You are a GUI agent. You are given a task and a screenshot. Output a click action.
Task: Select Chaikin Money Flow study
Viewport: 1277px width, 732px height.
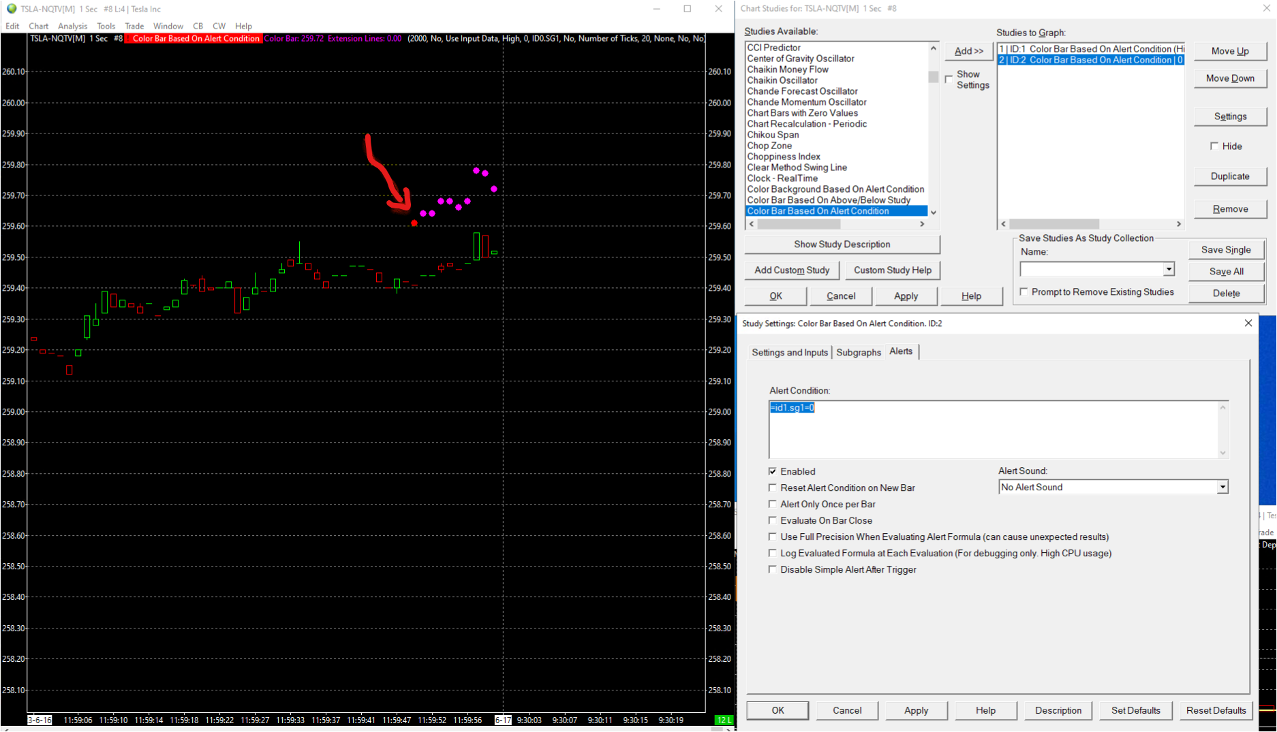(x=787, y=69)
